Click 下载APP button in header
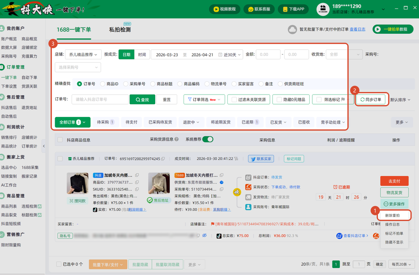Screen dimensions: 419x275 pos(293,9)
